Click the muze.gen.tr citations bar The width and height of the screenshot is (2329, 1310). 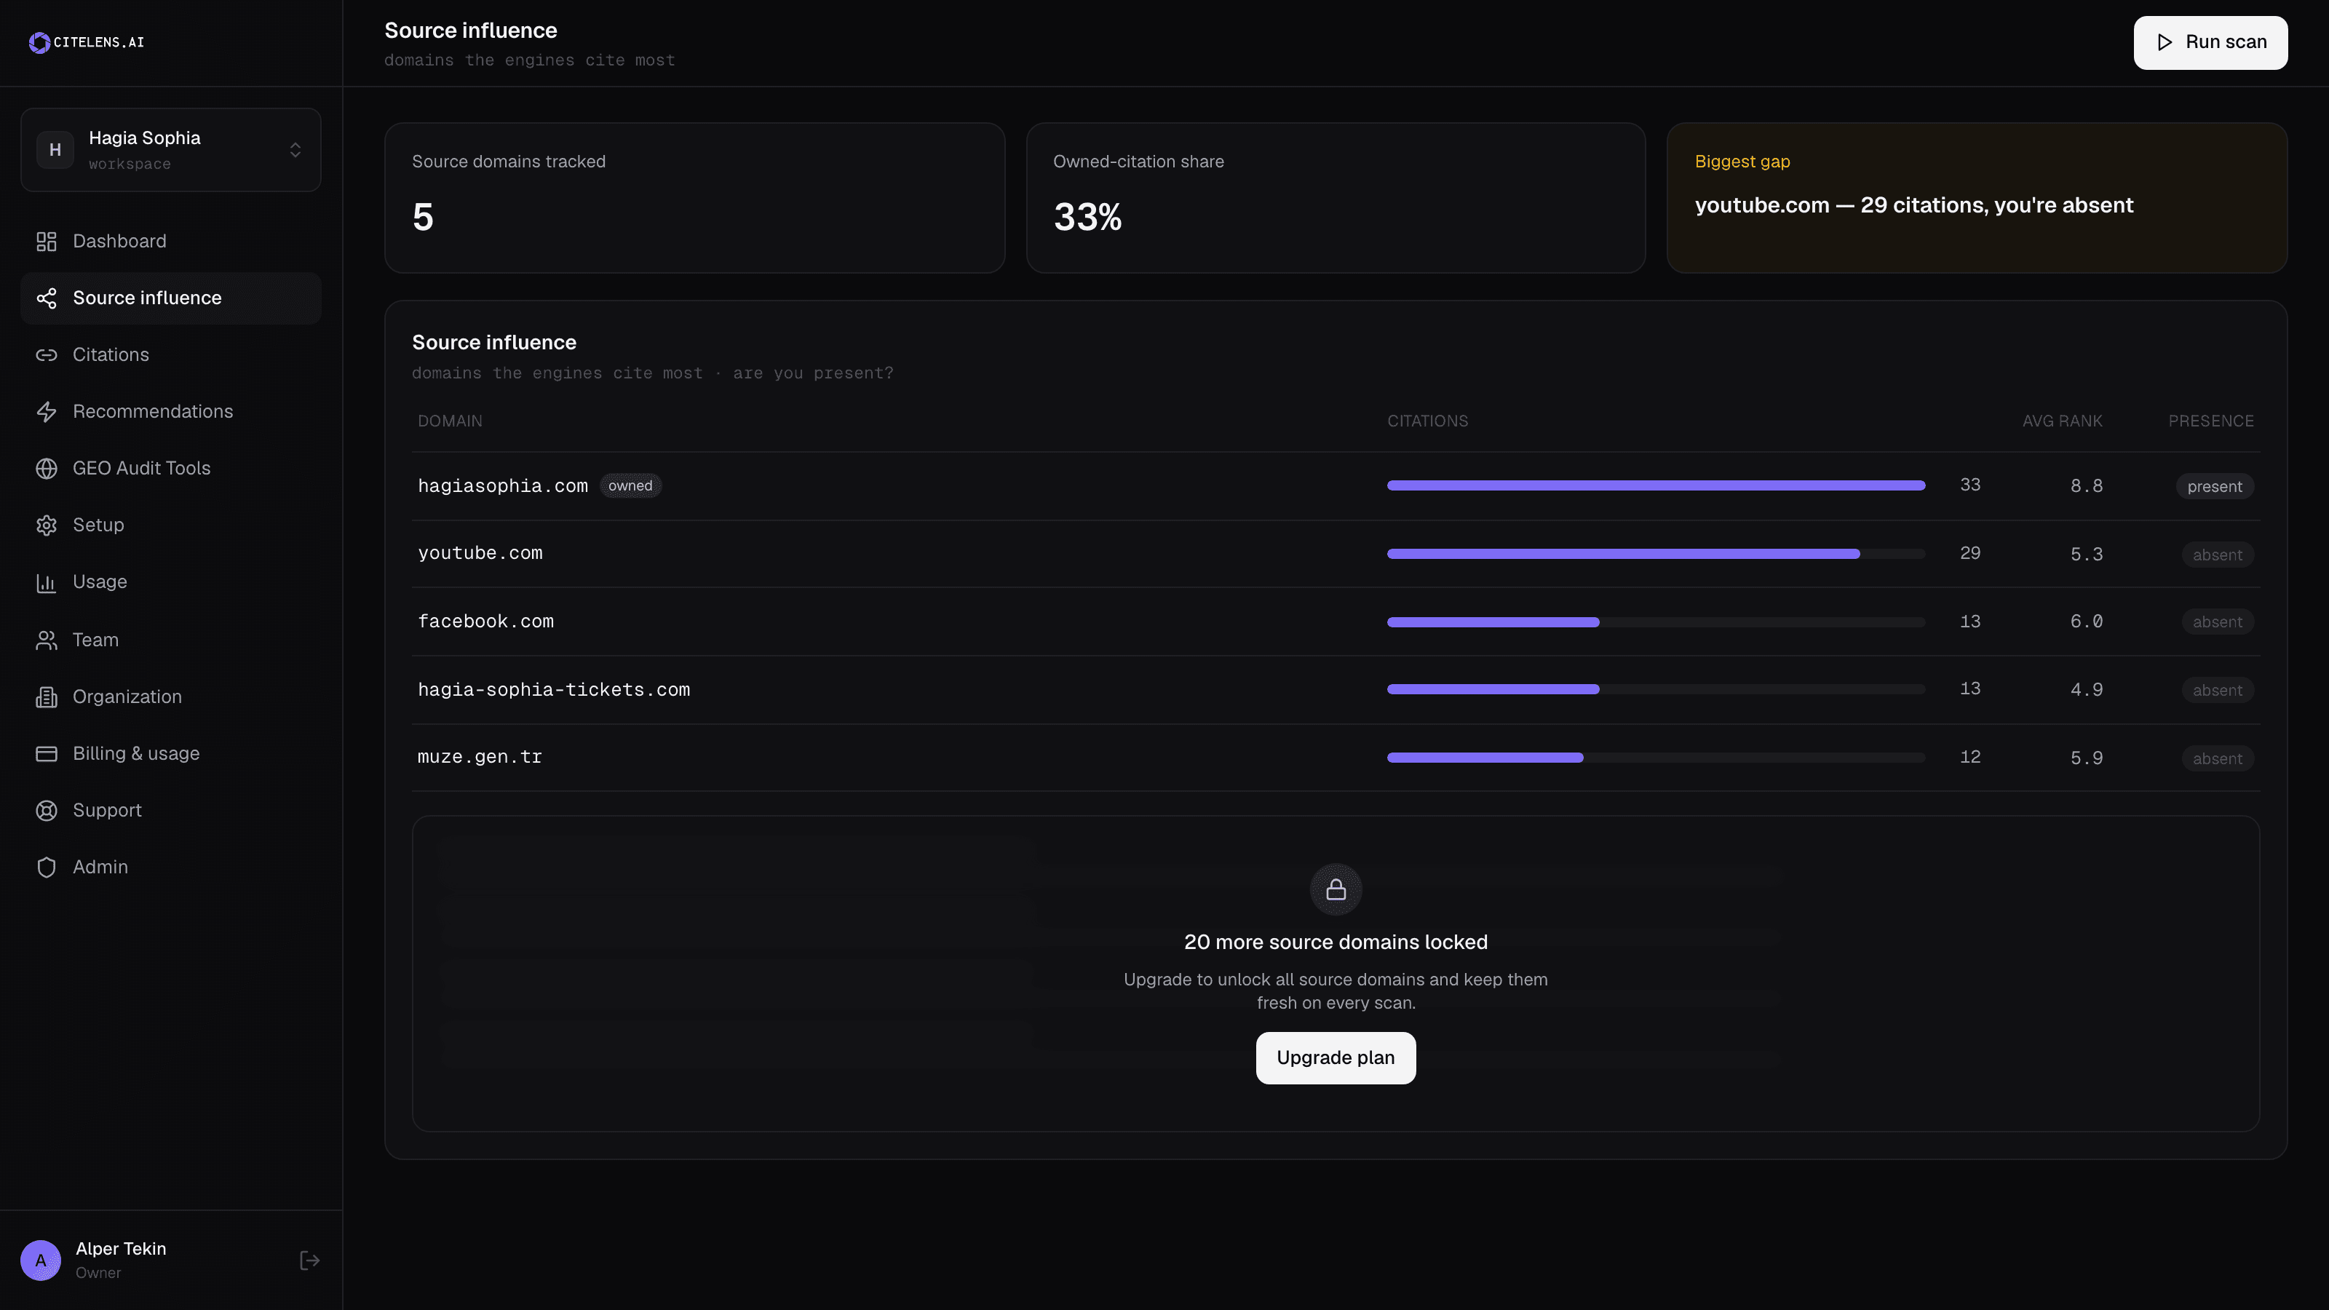[1656, 758]
